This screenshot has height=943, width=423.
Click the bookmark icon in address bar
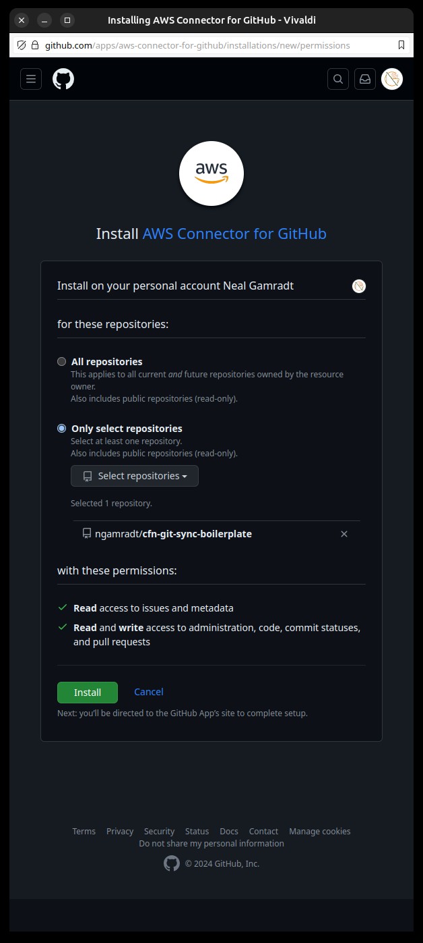(401, 45)
